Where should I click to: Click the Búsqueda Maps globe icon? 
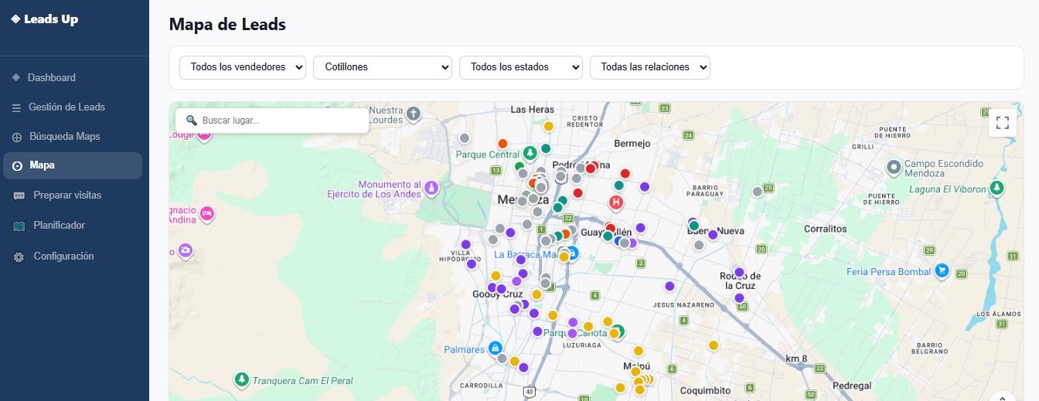[x=17, y=138]
